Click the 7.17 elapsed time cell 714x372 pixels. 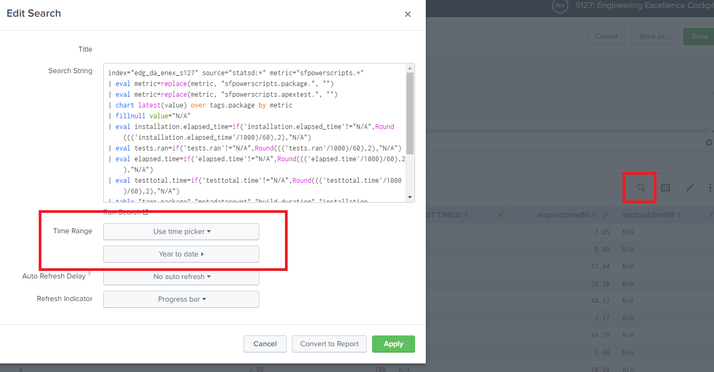point(602,318)
